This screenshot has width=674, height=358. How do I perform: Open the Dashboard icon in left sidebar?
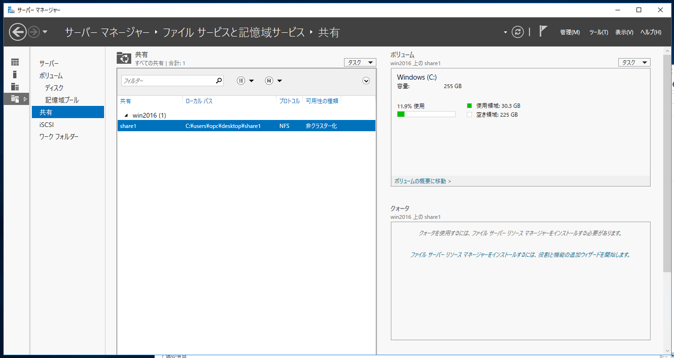(15, 62)
